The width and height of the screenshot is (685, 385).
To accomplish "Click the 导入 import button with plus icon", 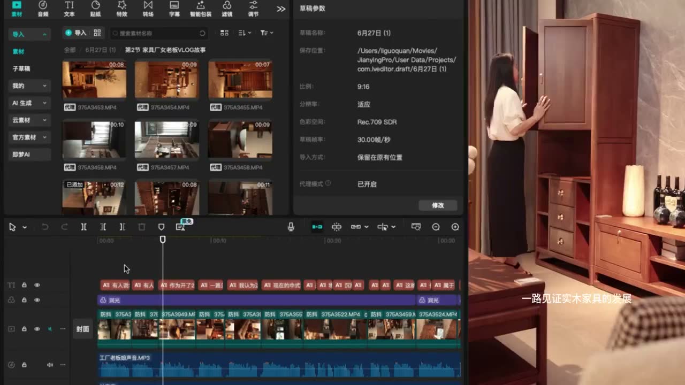I will pyautogui.click(x=75, y=33).
